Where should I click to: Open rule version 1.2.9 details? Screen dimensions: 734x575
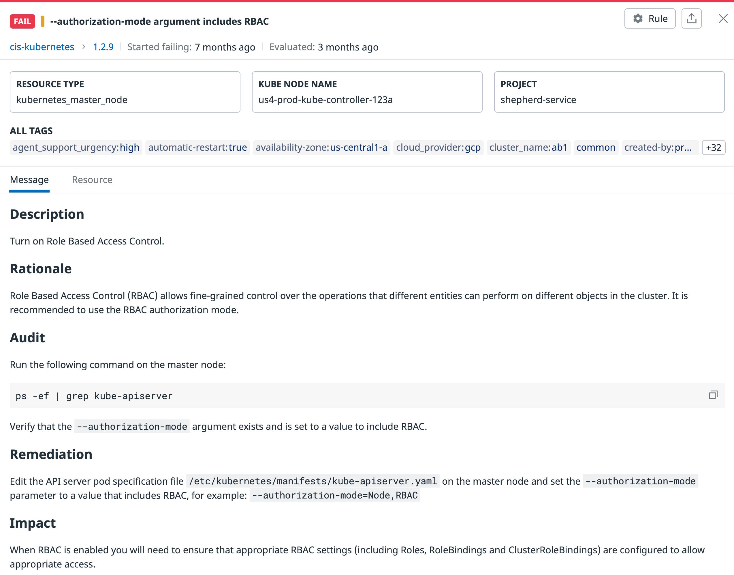[103, 47]
